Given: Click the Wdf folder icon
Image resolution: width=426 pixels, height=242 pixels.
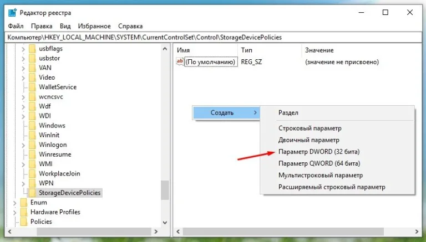Looking at the screenshot, I should coord(32,106).
